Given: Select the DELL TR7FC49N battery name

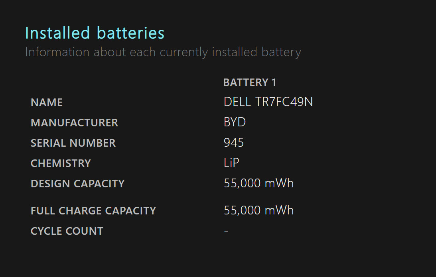Looking at the screenshot, I should pyautogui.click(x=268, y=102).
